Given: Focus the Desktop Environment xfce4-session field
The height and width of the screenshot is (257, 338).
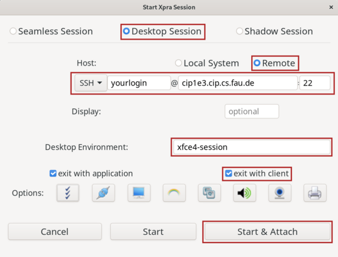Looking at the screenshot, I should 252,147.
